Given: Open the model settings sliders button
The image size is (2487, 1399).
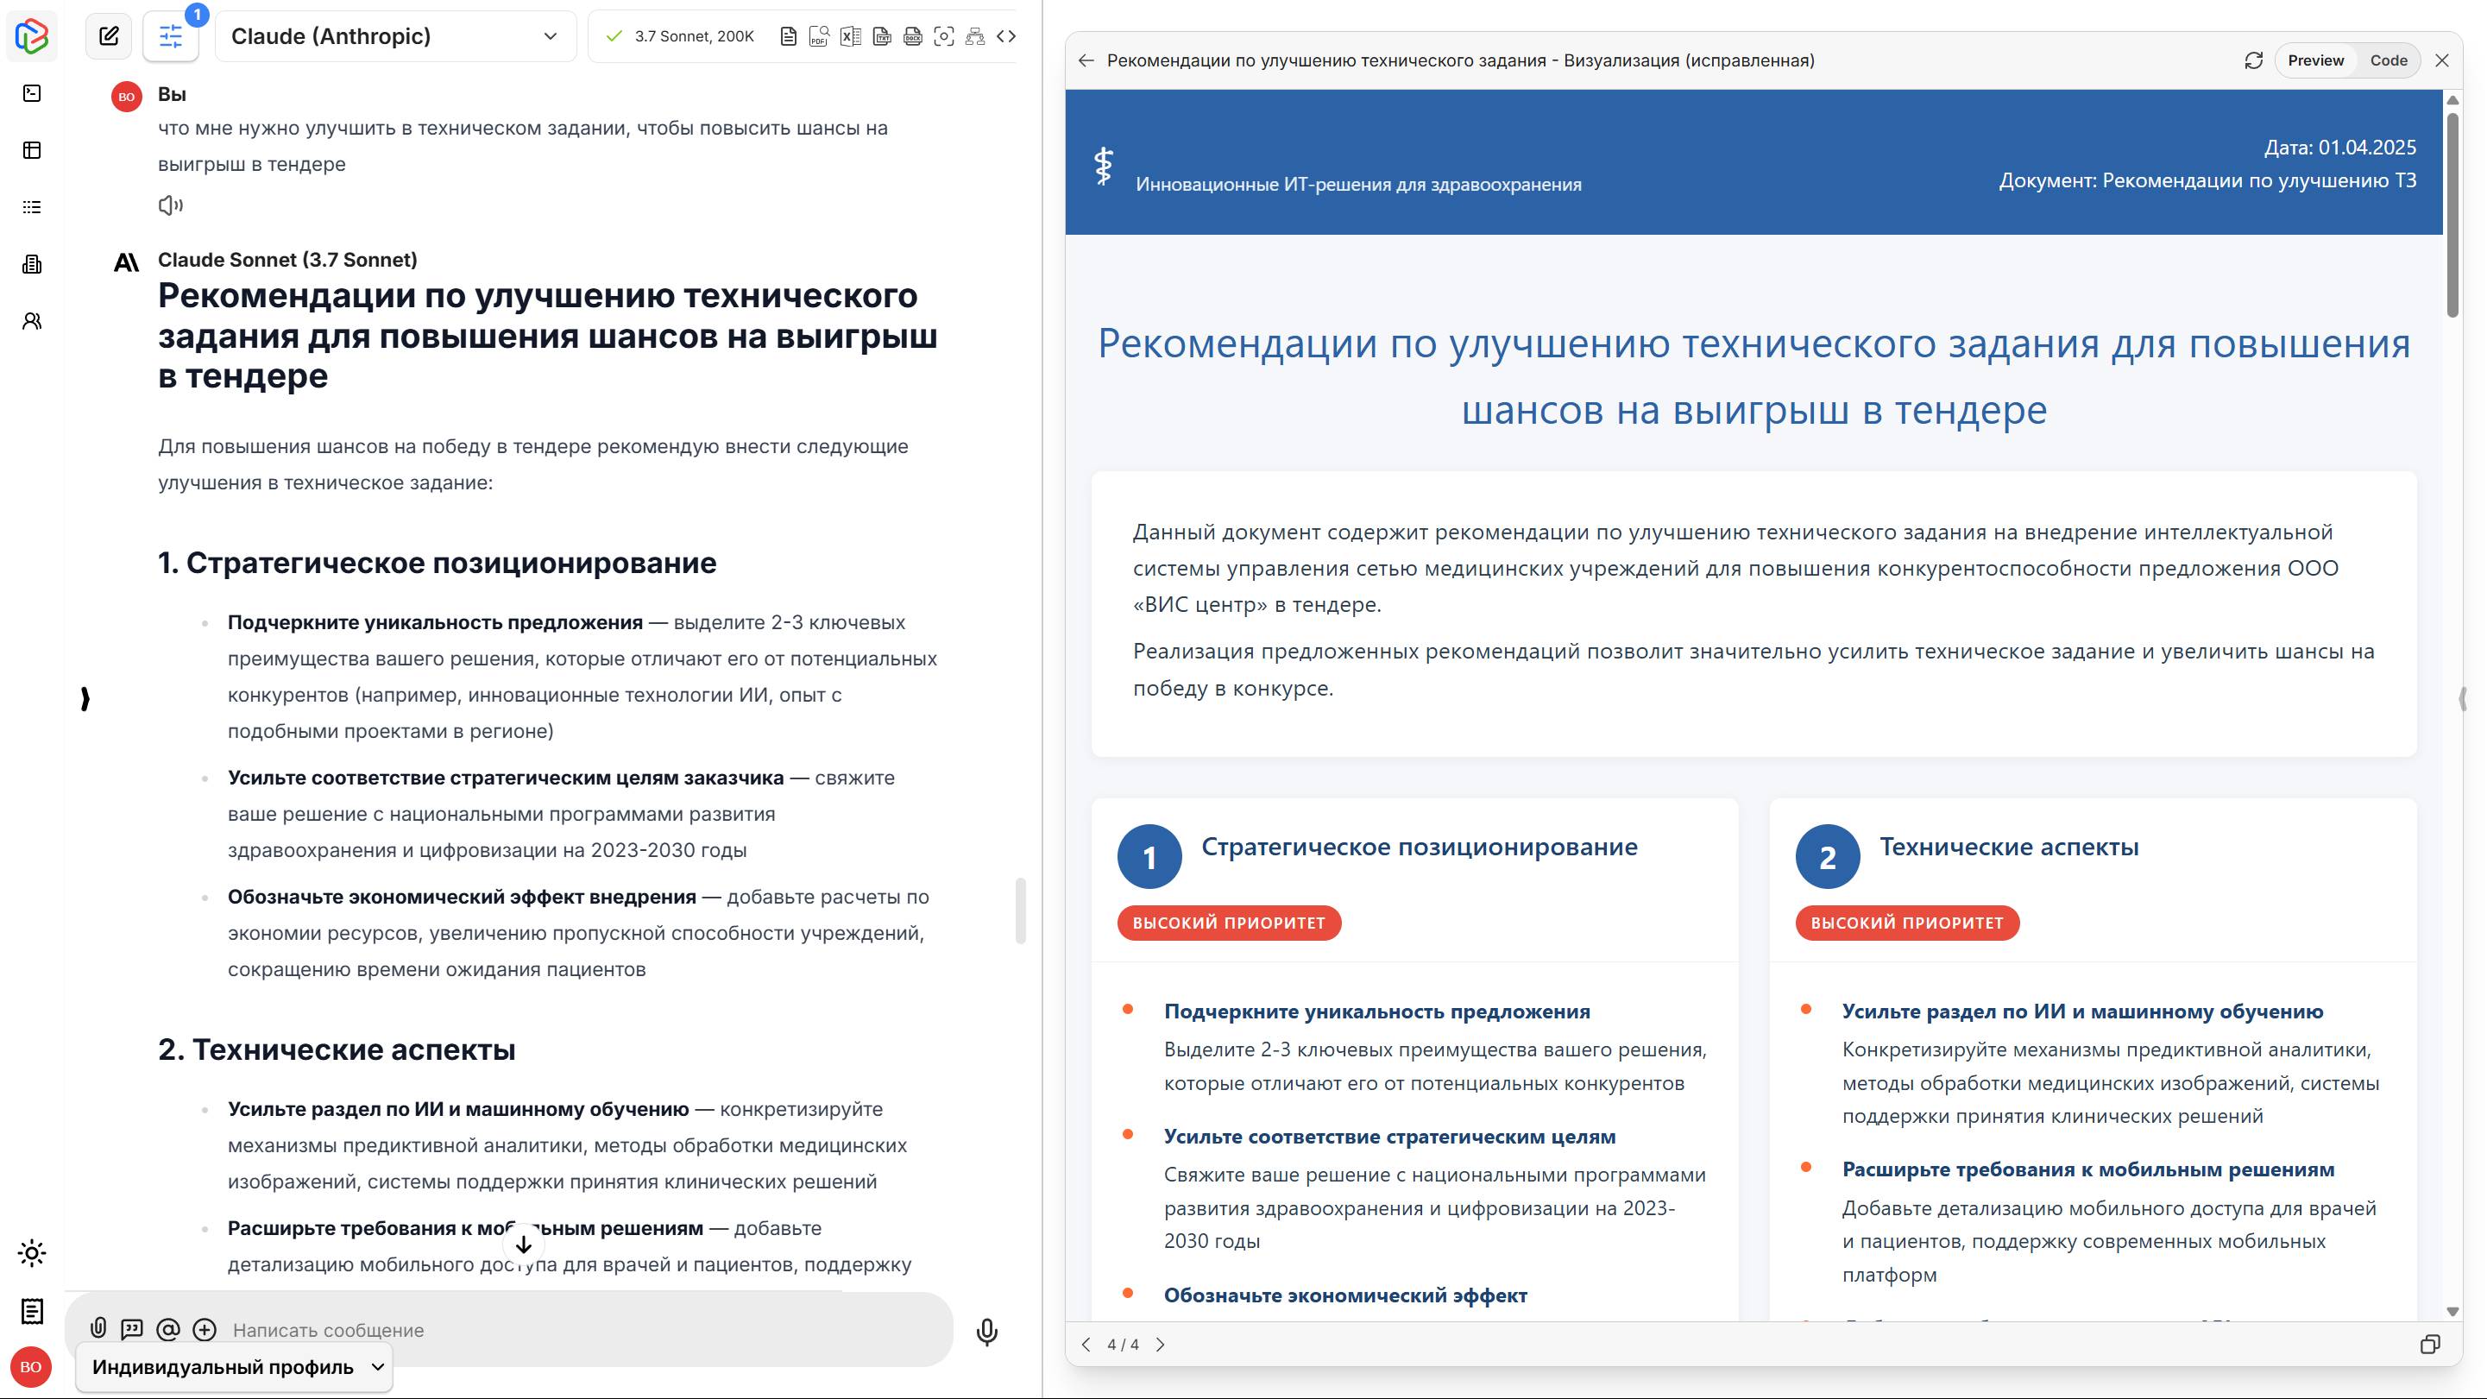Looking at the screenshot, I should [171, 37].
